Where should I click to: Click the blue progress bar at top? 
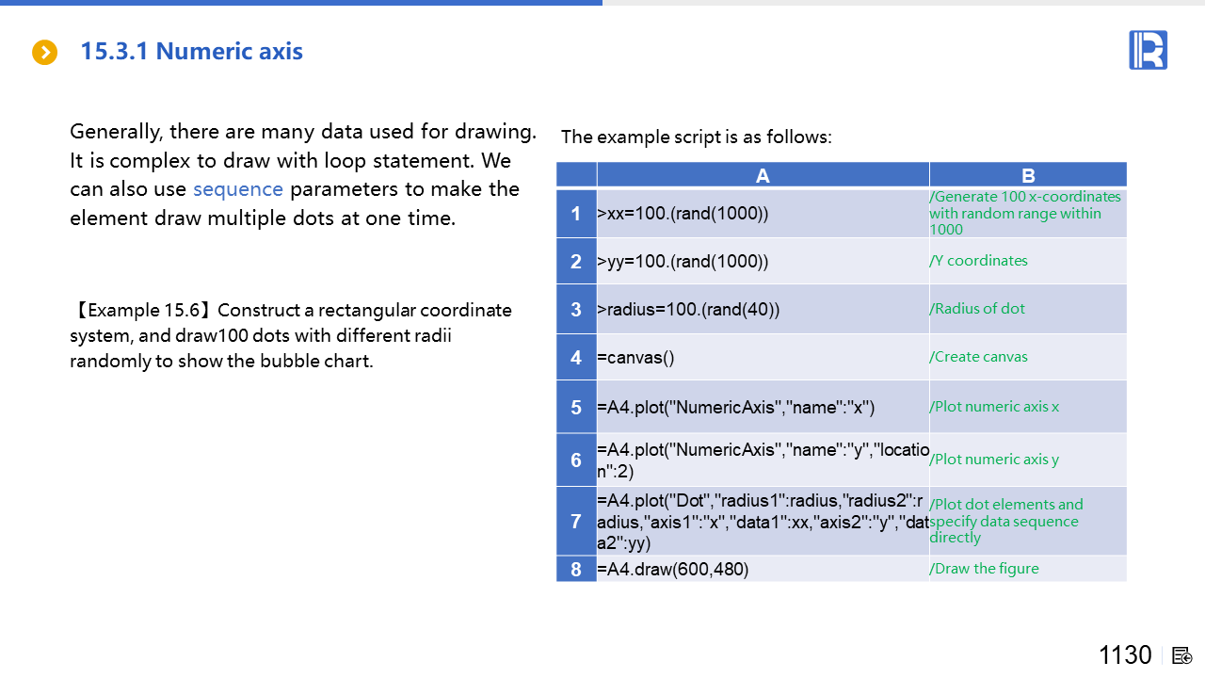[301, 3]
